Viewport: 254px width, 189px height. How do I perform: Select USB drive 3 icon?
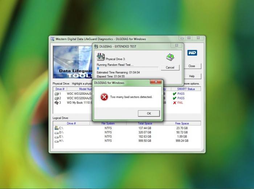click(56, 103)
